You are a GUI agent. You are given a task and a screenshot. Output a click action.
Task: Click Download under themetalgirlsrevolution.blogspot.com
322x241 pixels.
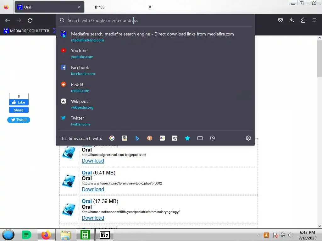pos(93,161)
